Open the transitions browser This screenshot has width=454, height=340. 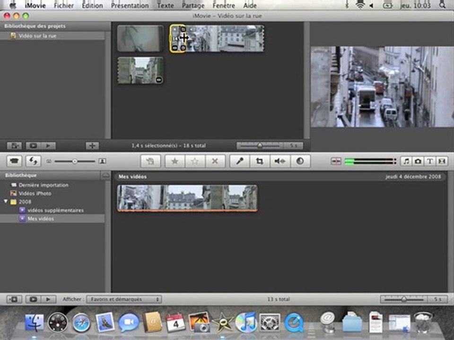point(442,161)
